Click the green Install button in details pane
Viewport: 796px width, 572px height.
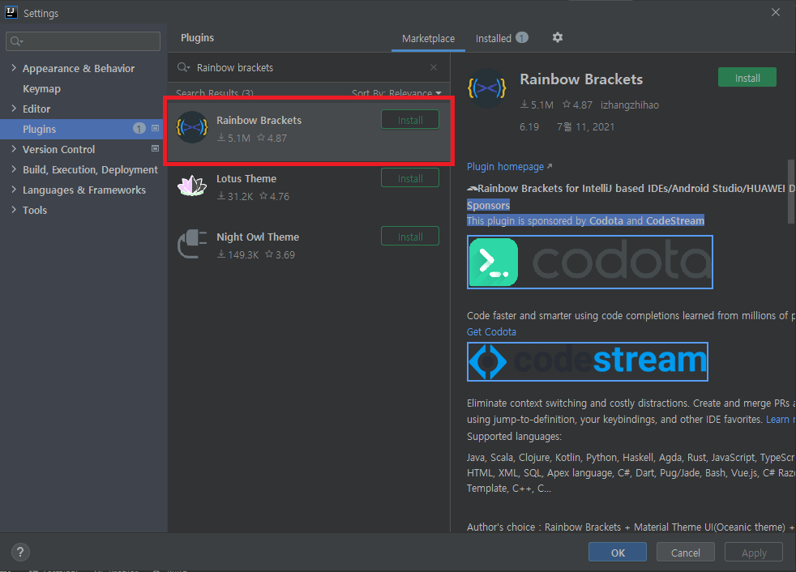747,78
